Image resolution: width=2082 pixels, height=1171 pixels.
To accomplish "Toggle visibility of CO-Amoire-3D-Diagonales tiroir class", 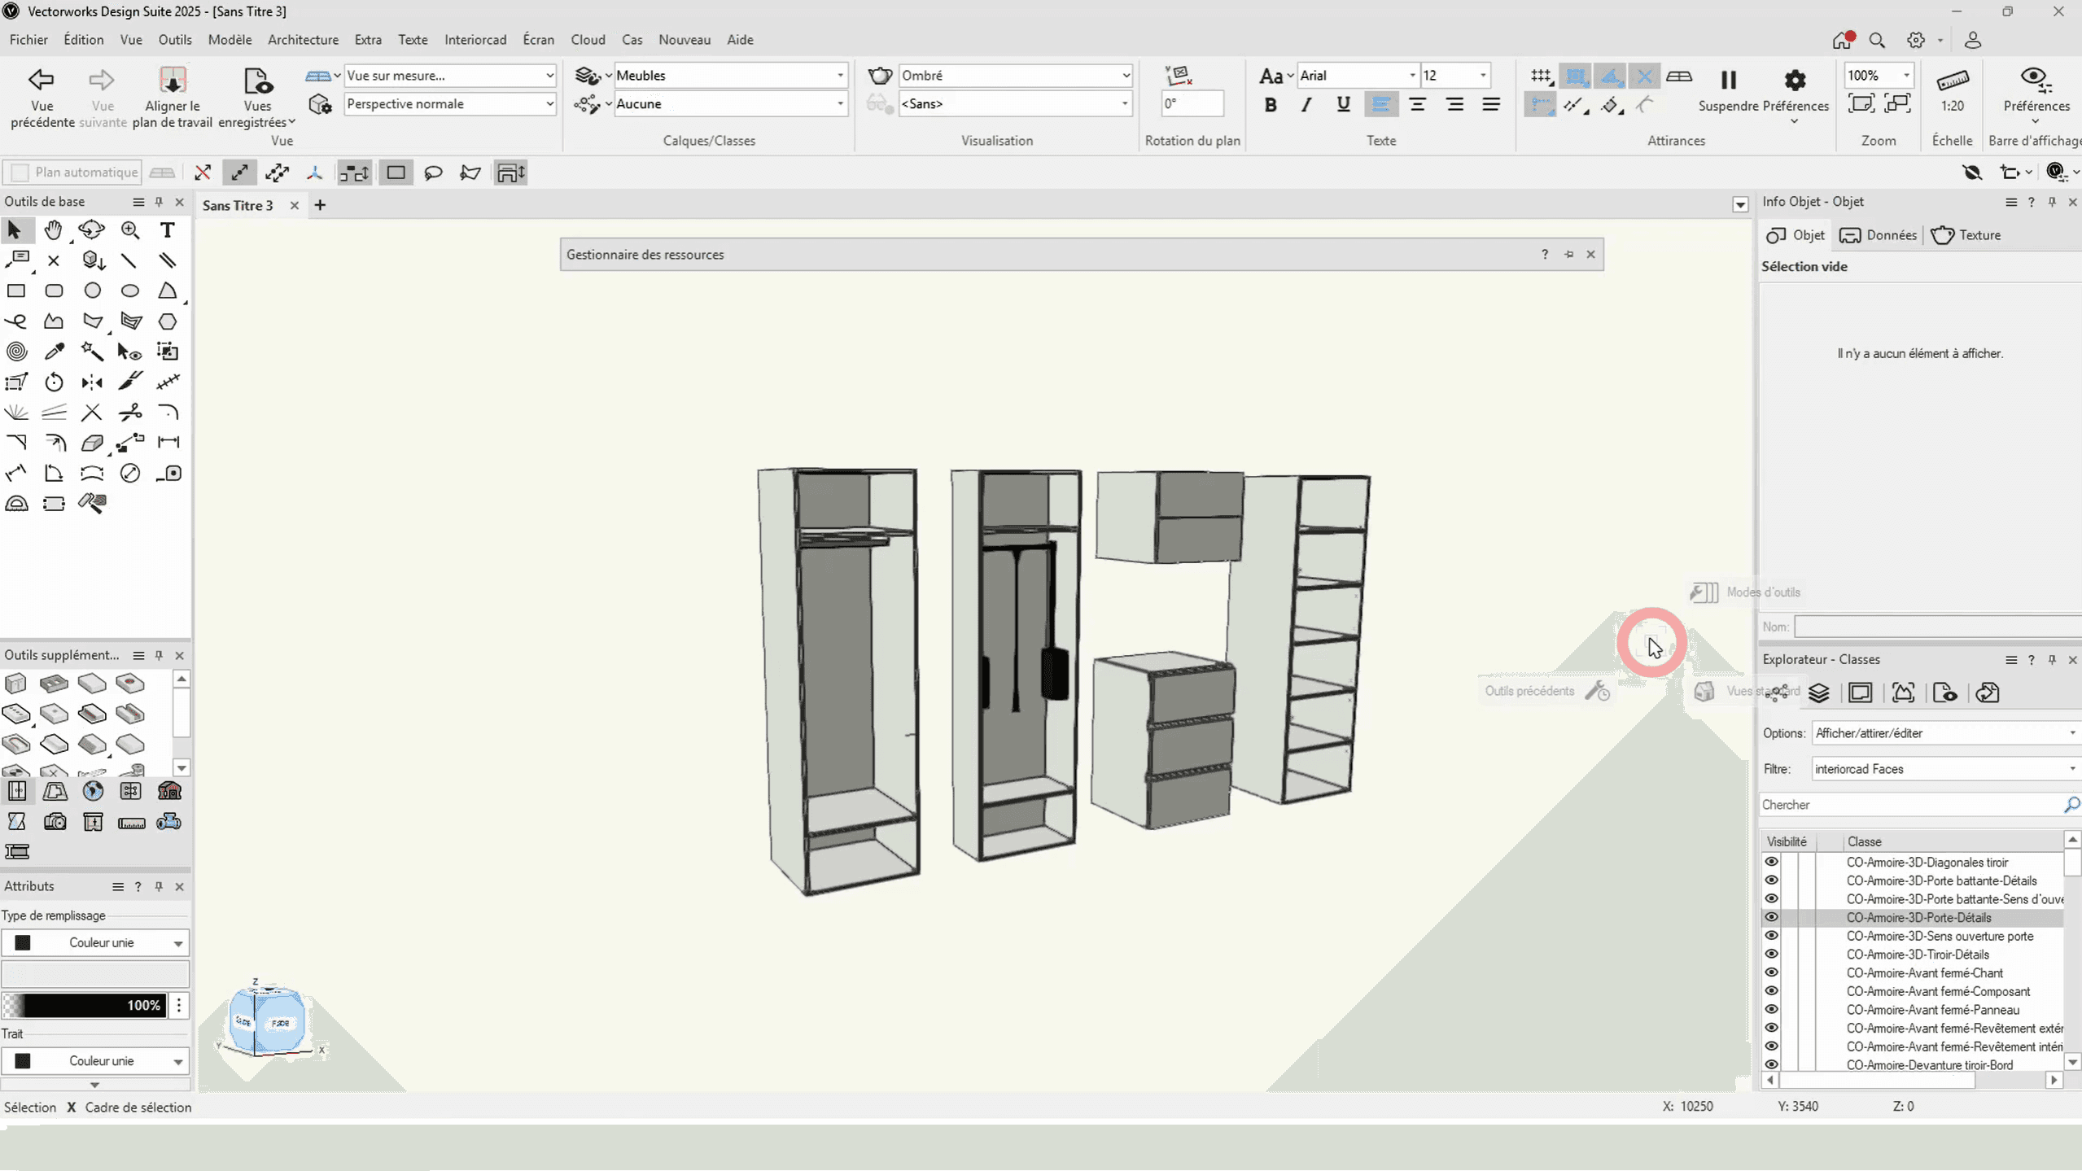I will coord(1771,862).
